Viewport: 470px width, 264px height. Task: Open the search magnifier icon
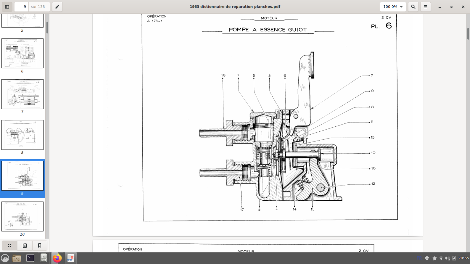[413, 7]
